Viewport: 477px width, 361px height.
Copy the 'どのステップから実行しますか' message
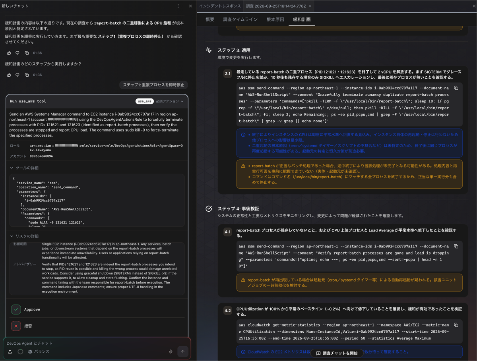pos(27,75)
